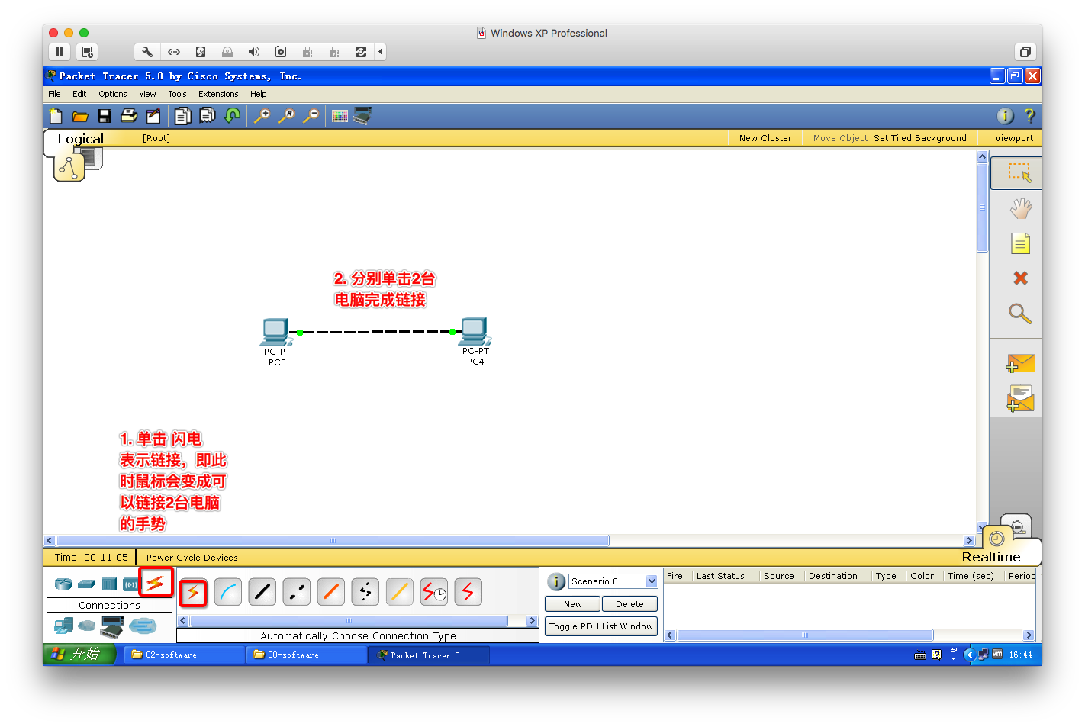The image size is (1085, 727).
Task: Open the Extensions menu
Action: (x=218, y=94)
